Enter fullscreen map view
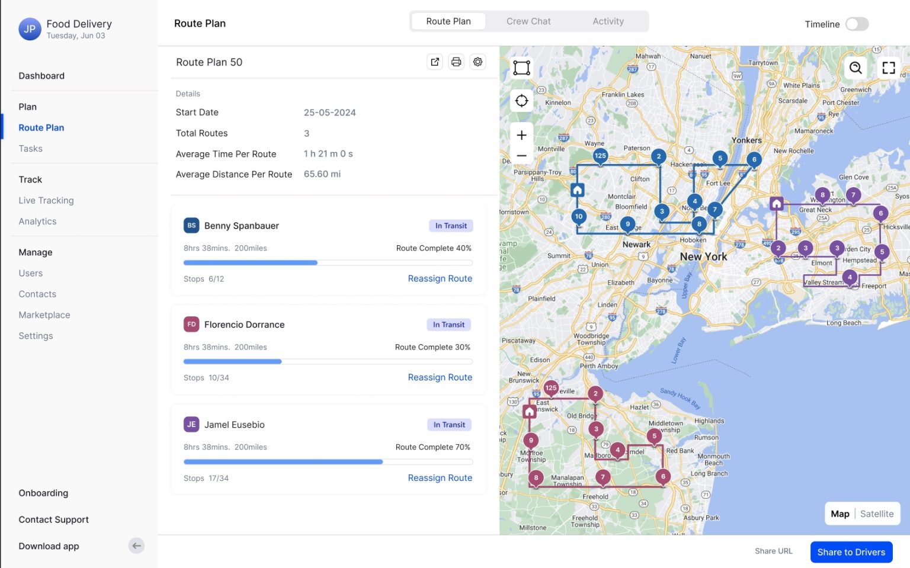This screenshot has height=568, width=910. coord(888,68)
